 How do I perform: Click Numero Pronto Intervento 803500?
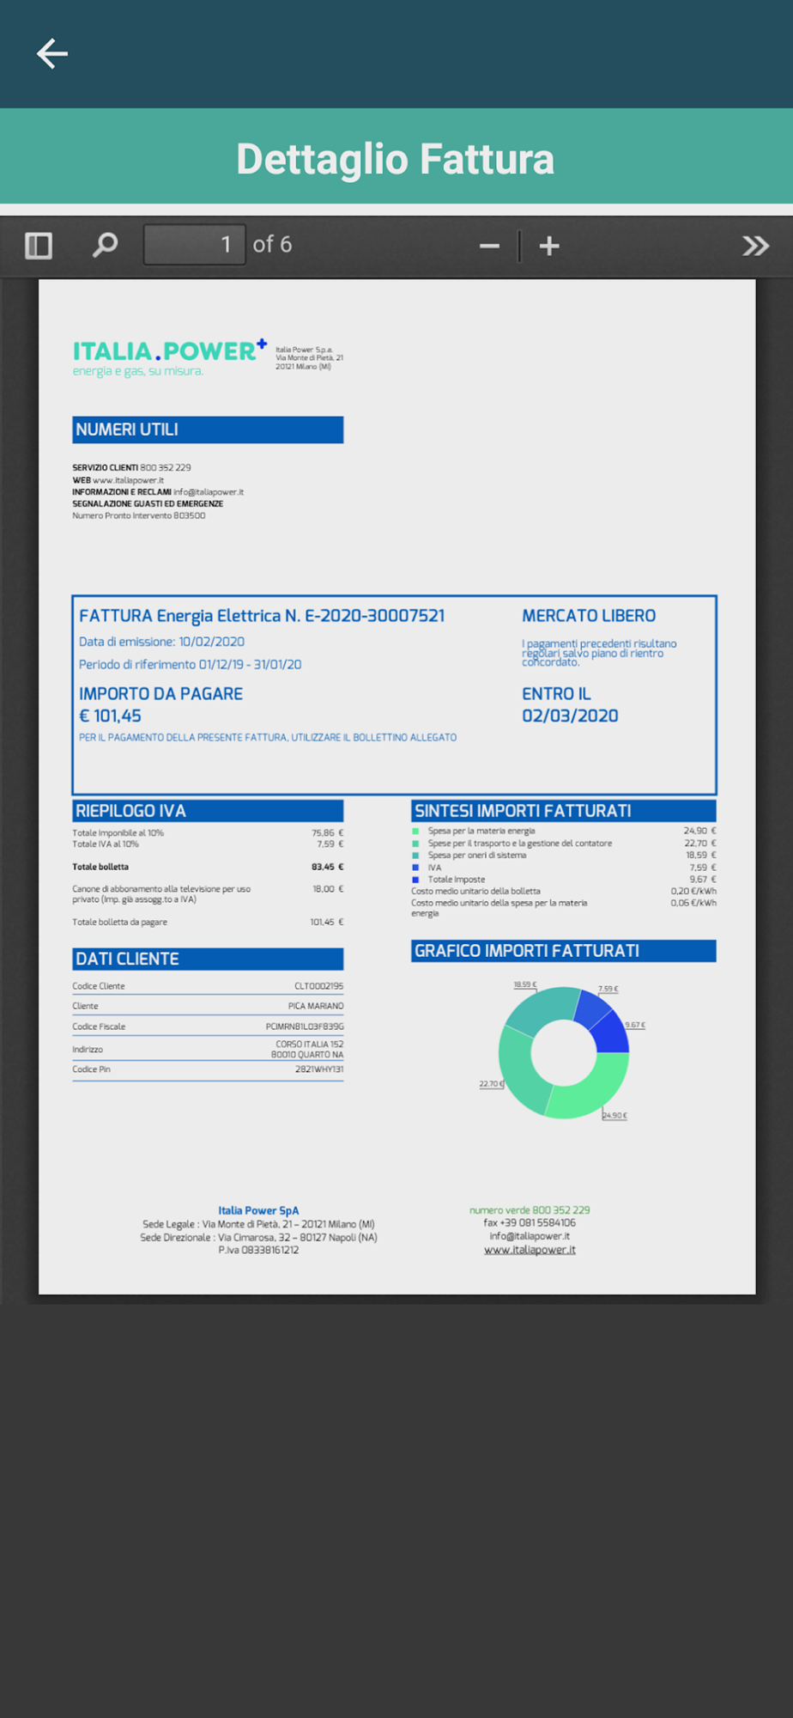click(138, 515)
